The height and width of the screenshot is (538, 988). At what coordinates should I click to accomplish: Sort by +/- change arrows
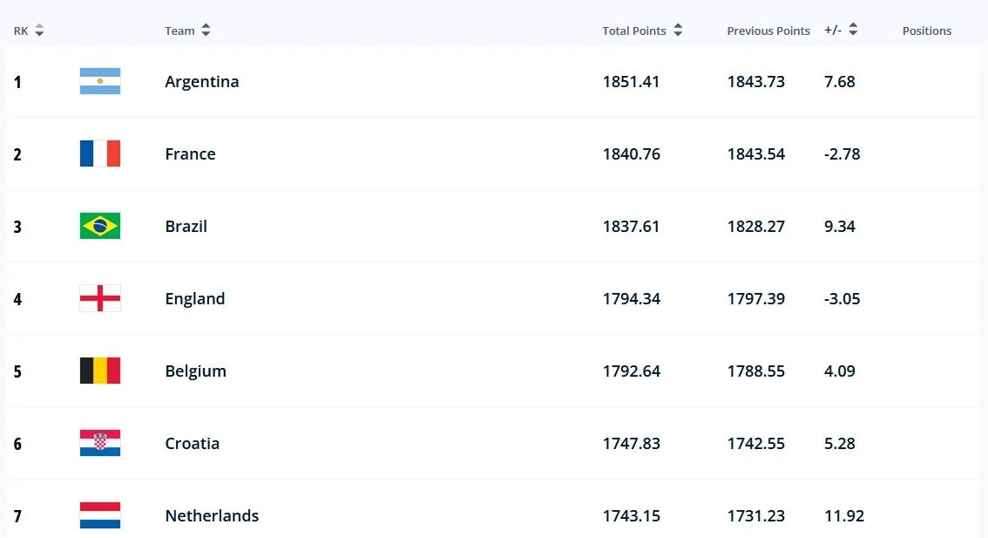(853, 31)
